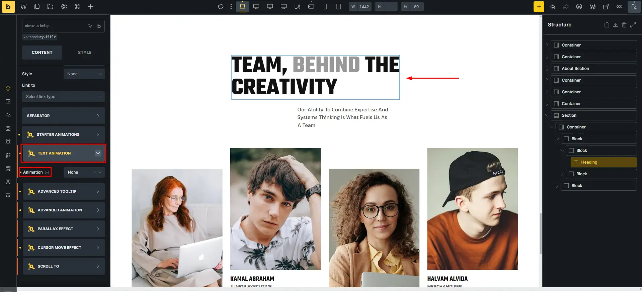Viewport: 642px width, 292px height.
Task: Open the Animation dropdown showing None
Action: [84, 172]
